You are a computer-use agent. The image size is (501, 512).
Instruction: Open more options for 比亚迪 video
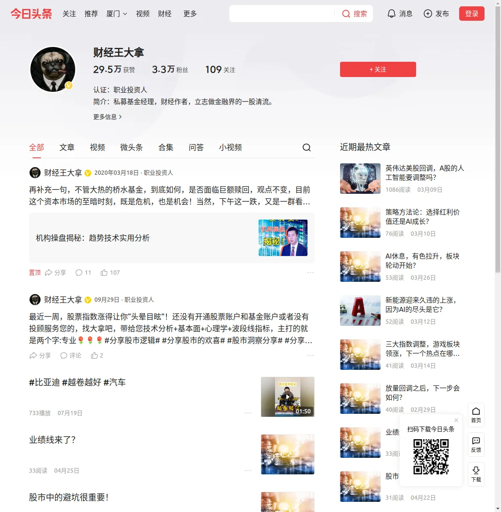pos(248,413)
